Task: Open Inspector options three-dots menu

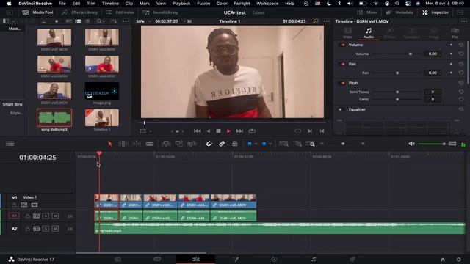Action: point(464,21)
